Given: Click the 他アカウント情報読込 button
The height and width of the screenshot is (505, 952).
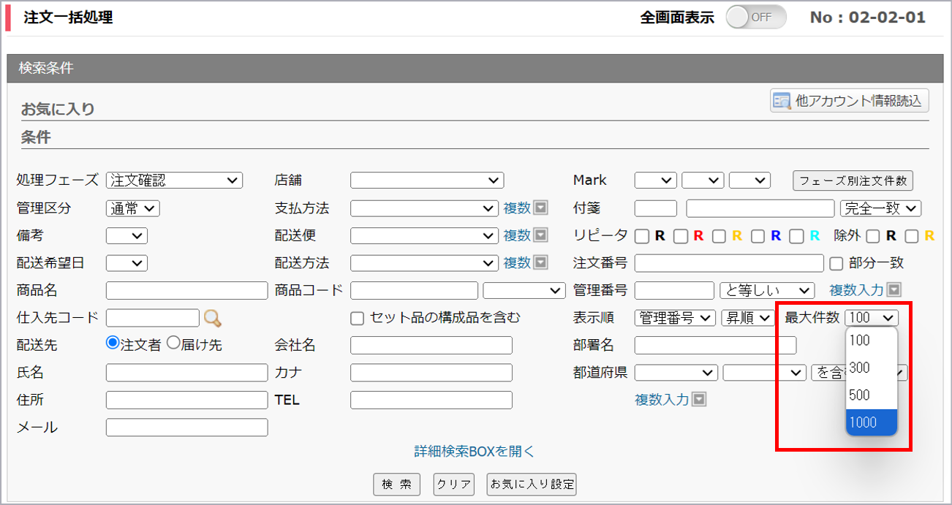Looking at the screenshot, I should tap(849, 101).
